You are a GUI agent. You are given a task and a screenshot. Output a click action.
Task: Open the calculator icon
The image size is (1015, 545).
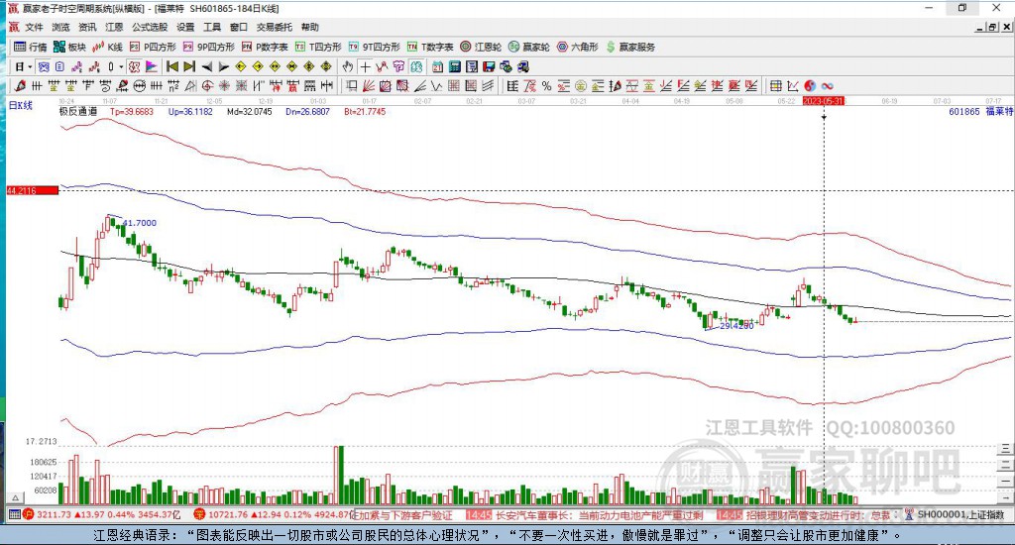455,66
